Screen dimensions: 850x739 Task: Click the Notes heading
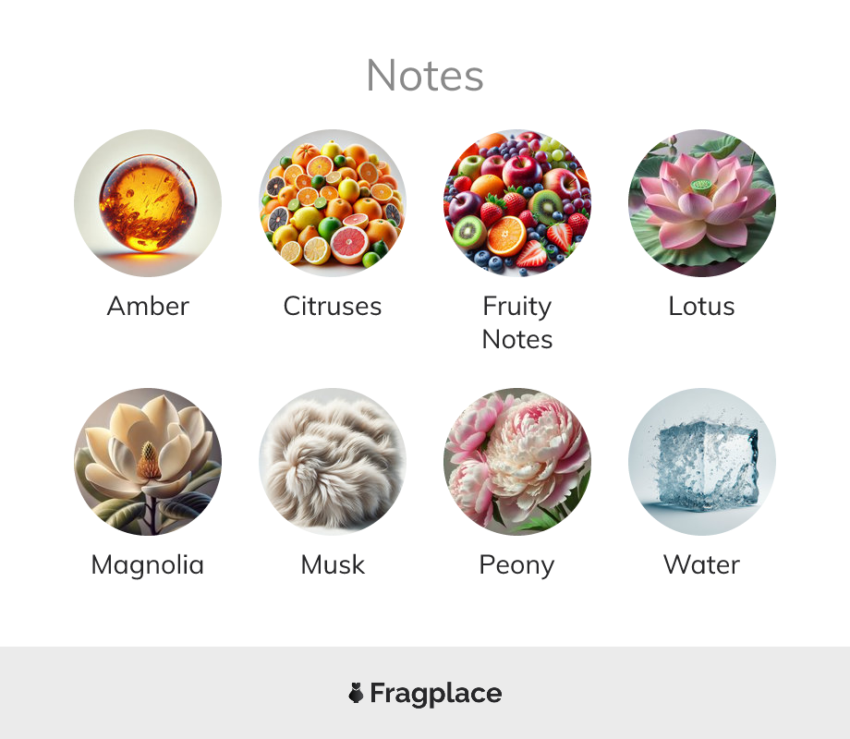425,76
